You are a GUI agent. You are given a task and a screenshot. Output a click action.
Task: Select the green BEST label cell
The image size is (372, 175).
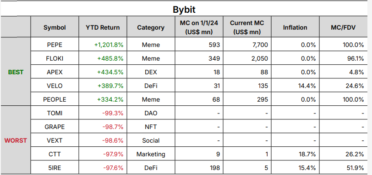(x=16, y=72)
